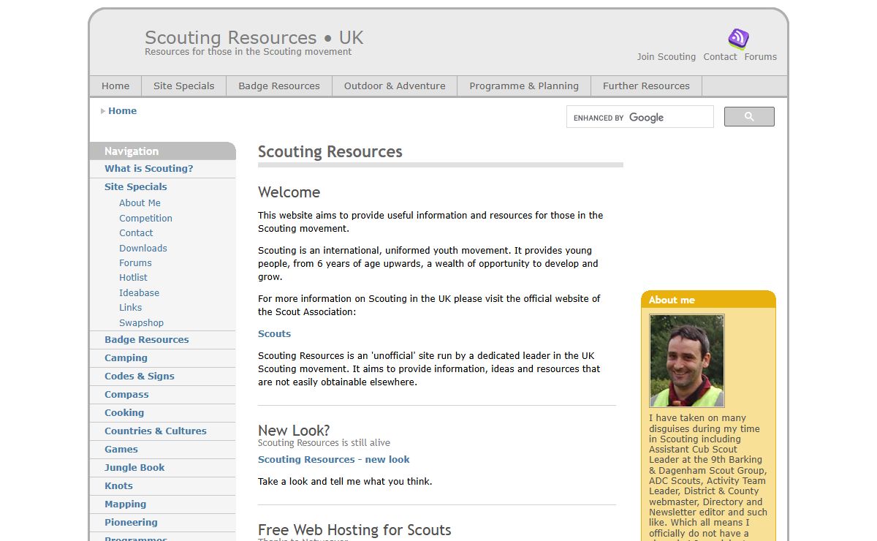Click the Scouting Resources • UK site title
Image resolution: width=877 pixels, height=541 pixels.
pos(254,37)
